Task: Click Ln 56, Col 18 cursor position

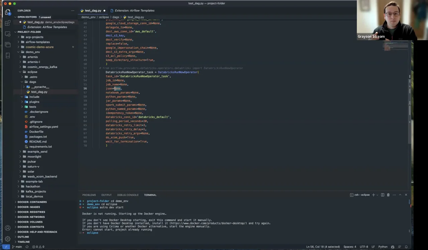Action: (x=323, y=247)
